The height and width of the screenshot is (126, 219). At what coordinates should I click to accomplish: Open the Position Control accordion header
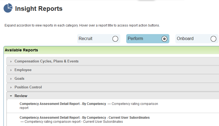point(113,87)
